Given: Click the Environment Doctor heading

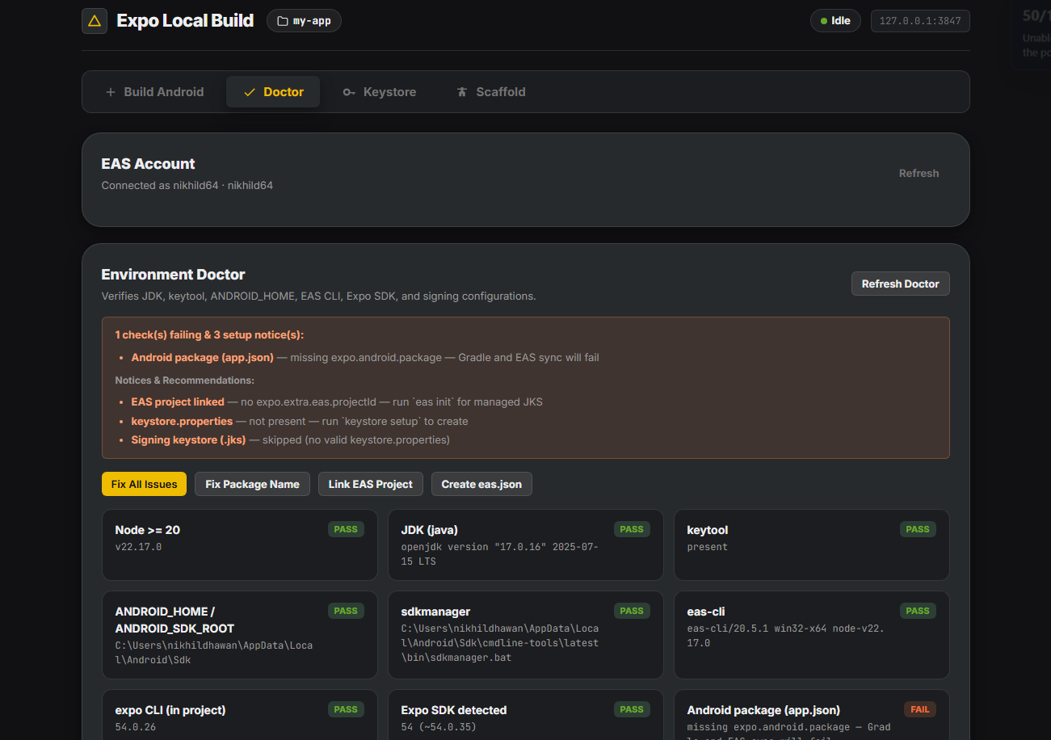Looking at the screenshot, I should [173, 275].
